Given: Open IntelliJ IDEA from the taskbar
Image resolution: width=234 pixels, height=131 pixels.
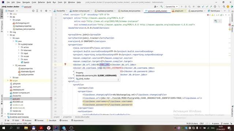Looking at the screenshot, I should click(x=56, y=128).
